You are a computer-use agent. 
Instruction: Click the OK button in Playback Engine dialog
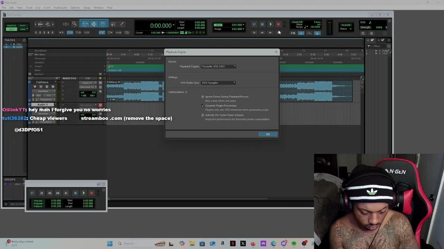268,134
